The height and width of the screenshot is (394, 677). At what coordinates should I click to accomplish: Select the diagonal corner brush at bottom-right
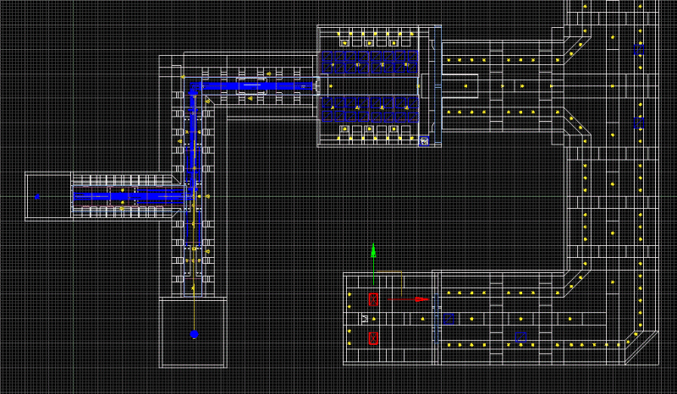(x=641, y=347)
